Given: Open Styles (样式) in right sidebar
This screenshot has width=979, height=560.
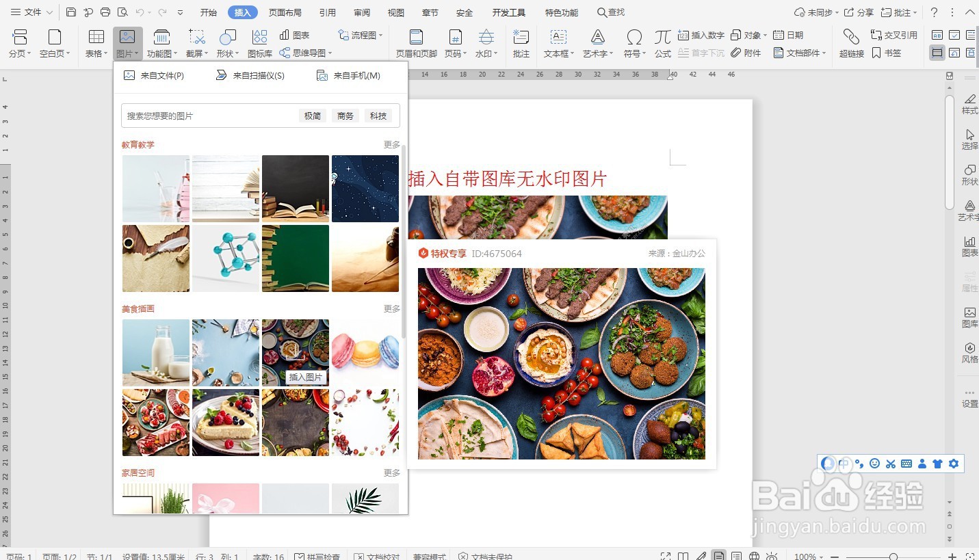Looking at the screenshot, I should click(x=969, y=104).
